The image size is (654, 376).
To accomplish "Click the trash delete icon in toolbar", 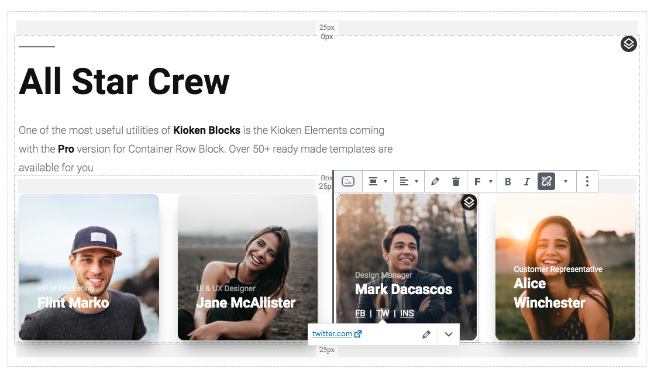I will 456,181.
